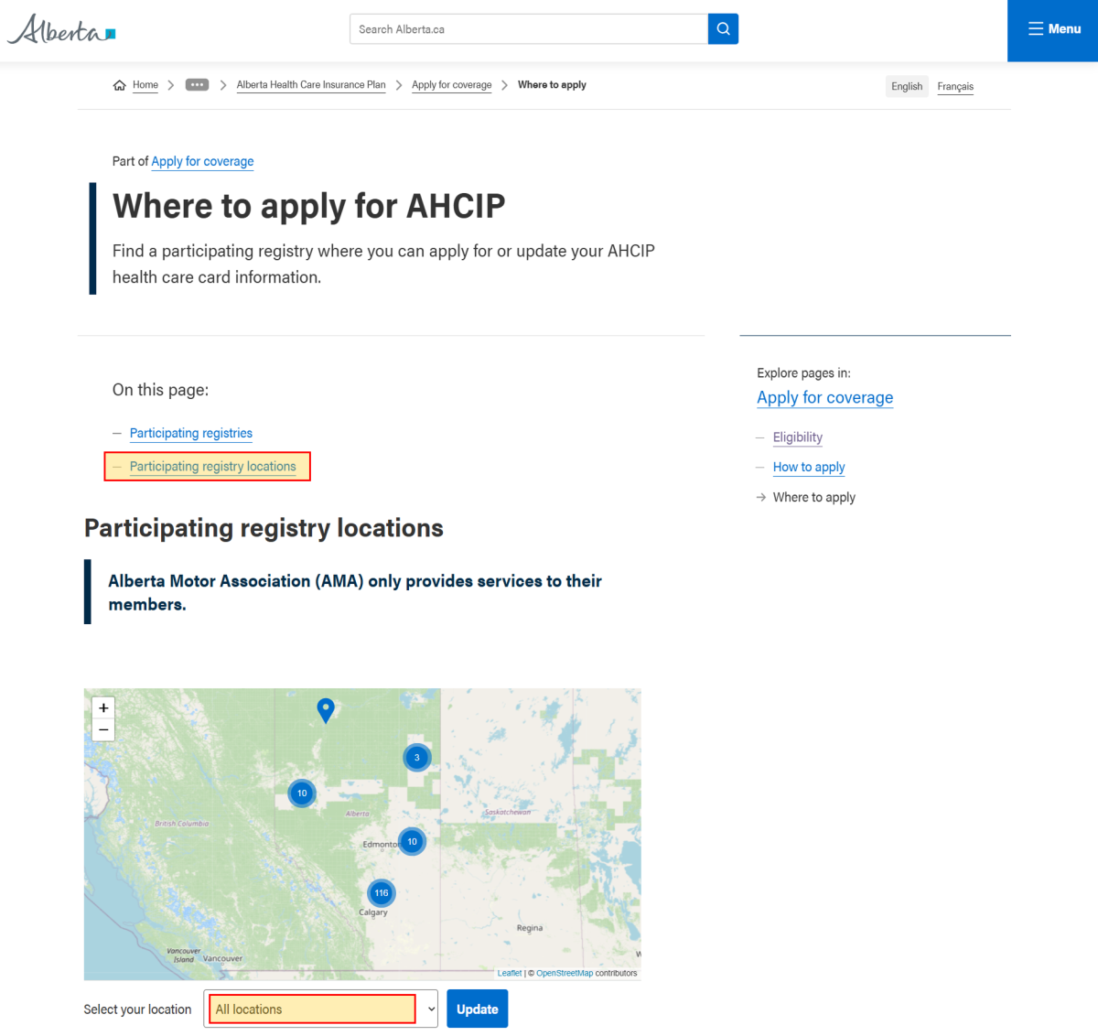Select English as the page language
The image size is (1098, 1036).
(907, 85)
